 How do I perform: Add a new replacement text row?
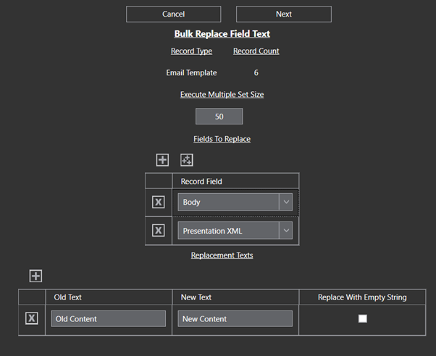click(35, 276)
